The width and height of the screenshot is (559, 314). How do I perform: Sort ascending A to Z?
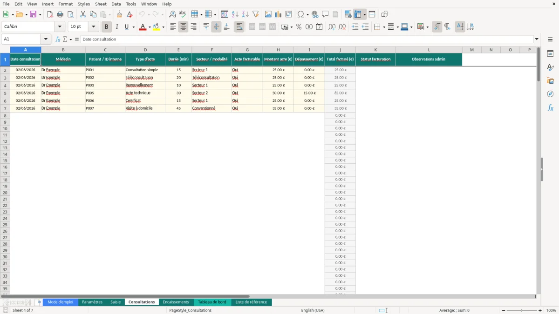click(235, 14)
